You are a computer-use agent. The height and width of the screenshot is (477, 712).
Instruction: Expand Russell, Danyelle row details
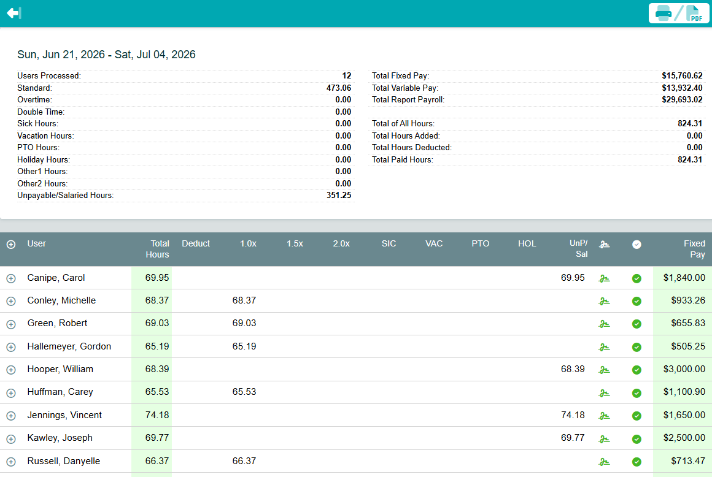11,462
